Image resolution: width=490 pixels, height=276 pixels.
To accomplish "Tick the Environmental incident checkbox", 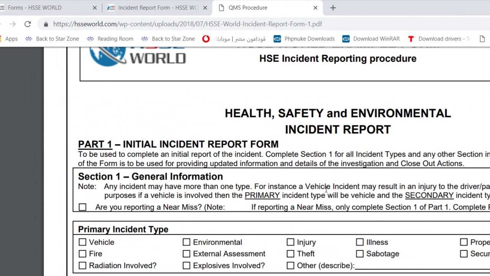I will (186, 242).
